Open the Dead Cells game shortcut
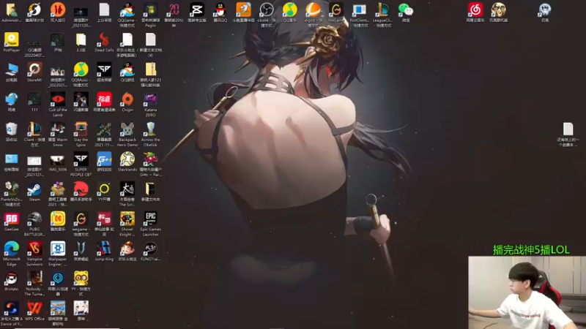 point(104,39)
